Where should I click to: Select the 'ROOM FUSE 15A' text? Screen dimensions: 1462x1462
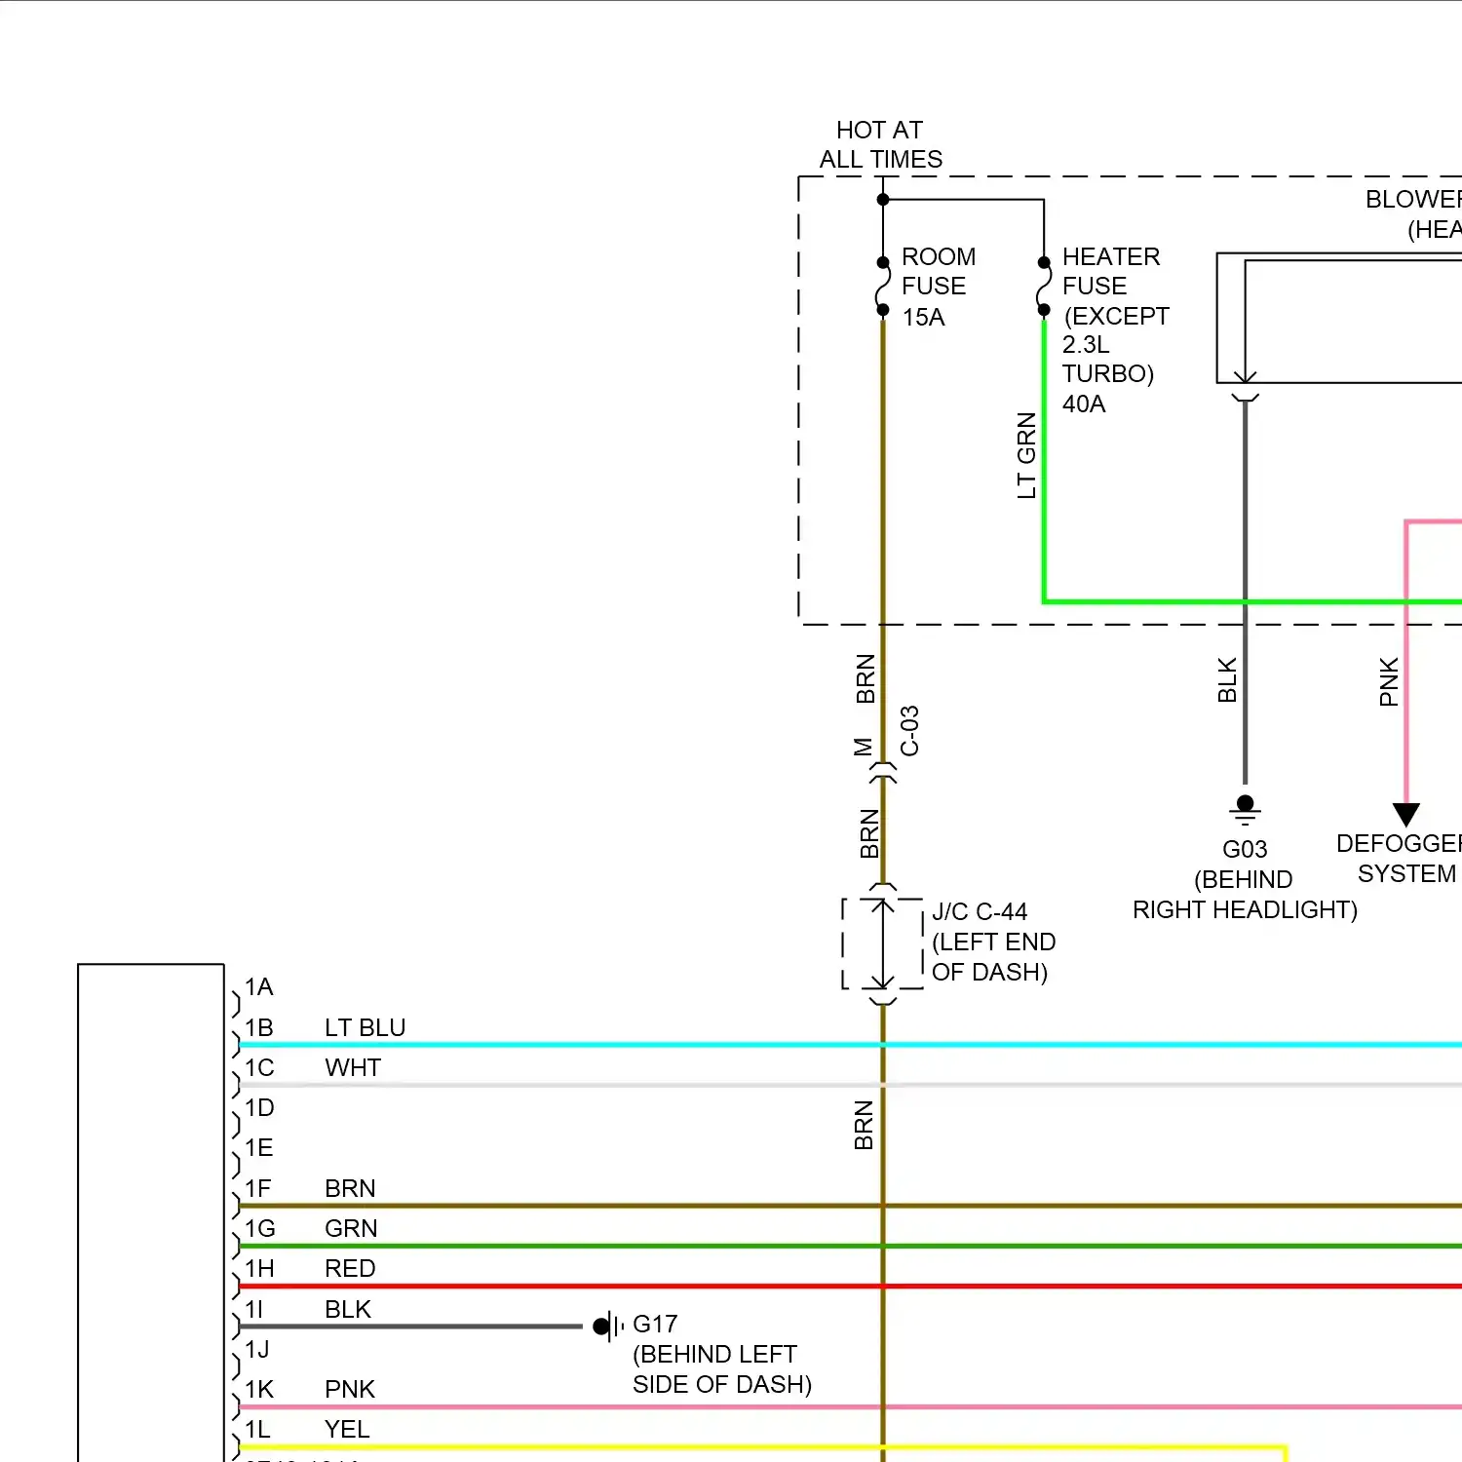(x=938, y=287)
